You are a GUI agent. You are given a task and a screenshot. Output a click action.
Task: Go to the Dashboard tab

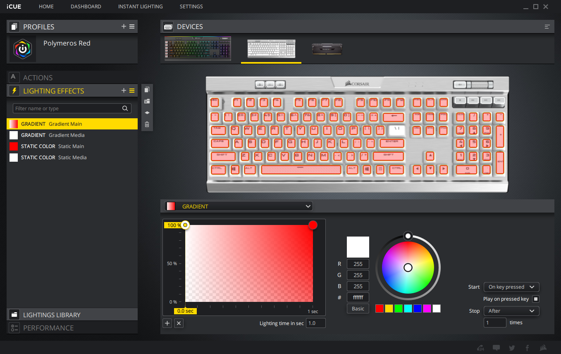click(86, 7)
